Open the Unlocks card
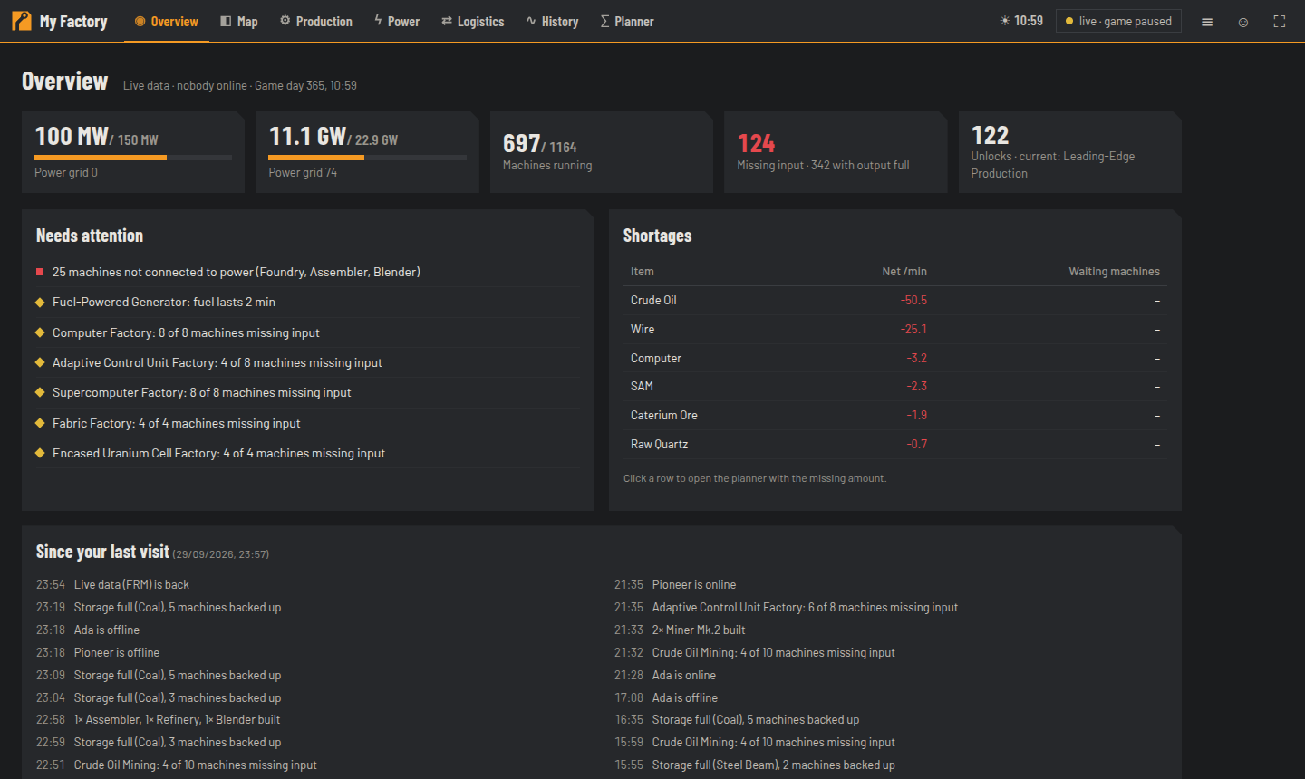The width and height of the screenshot is (1305, 779). 1070,152
